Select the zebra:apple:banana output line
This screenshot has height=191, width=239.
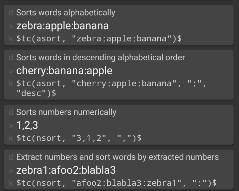pyautogui.click(x=62, y=26)
